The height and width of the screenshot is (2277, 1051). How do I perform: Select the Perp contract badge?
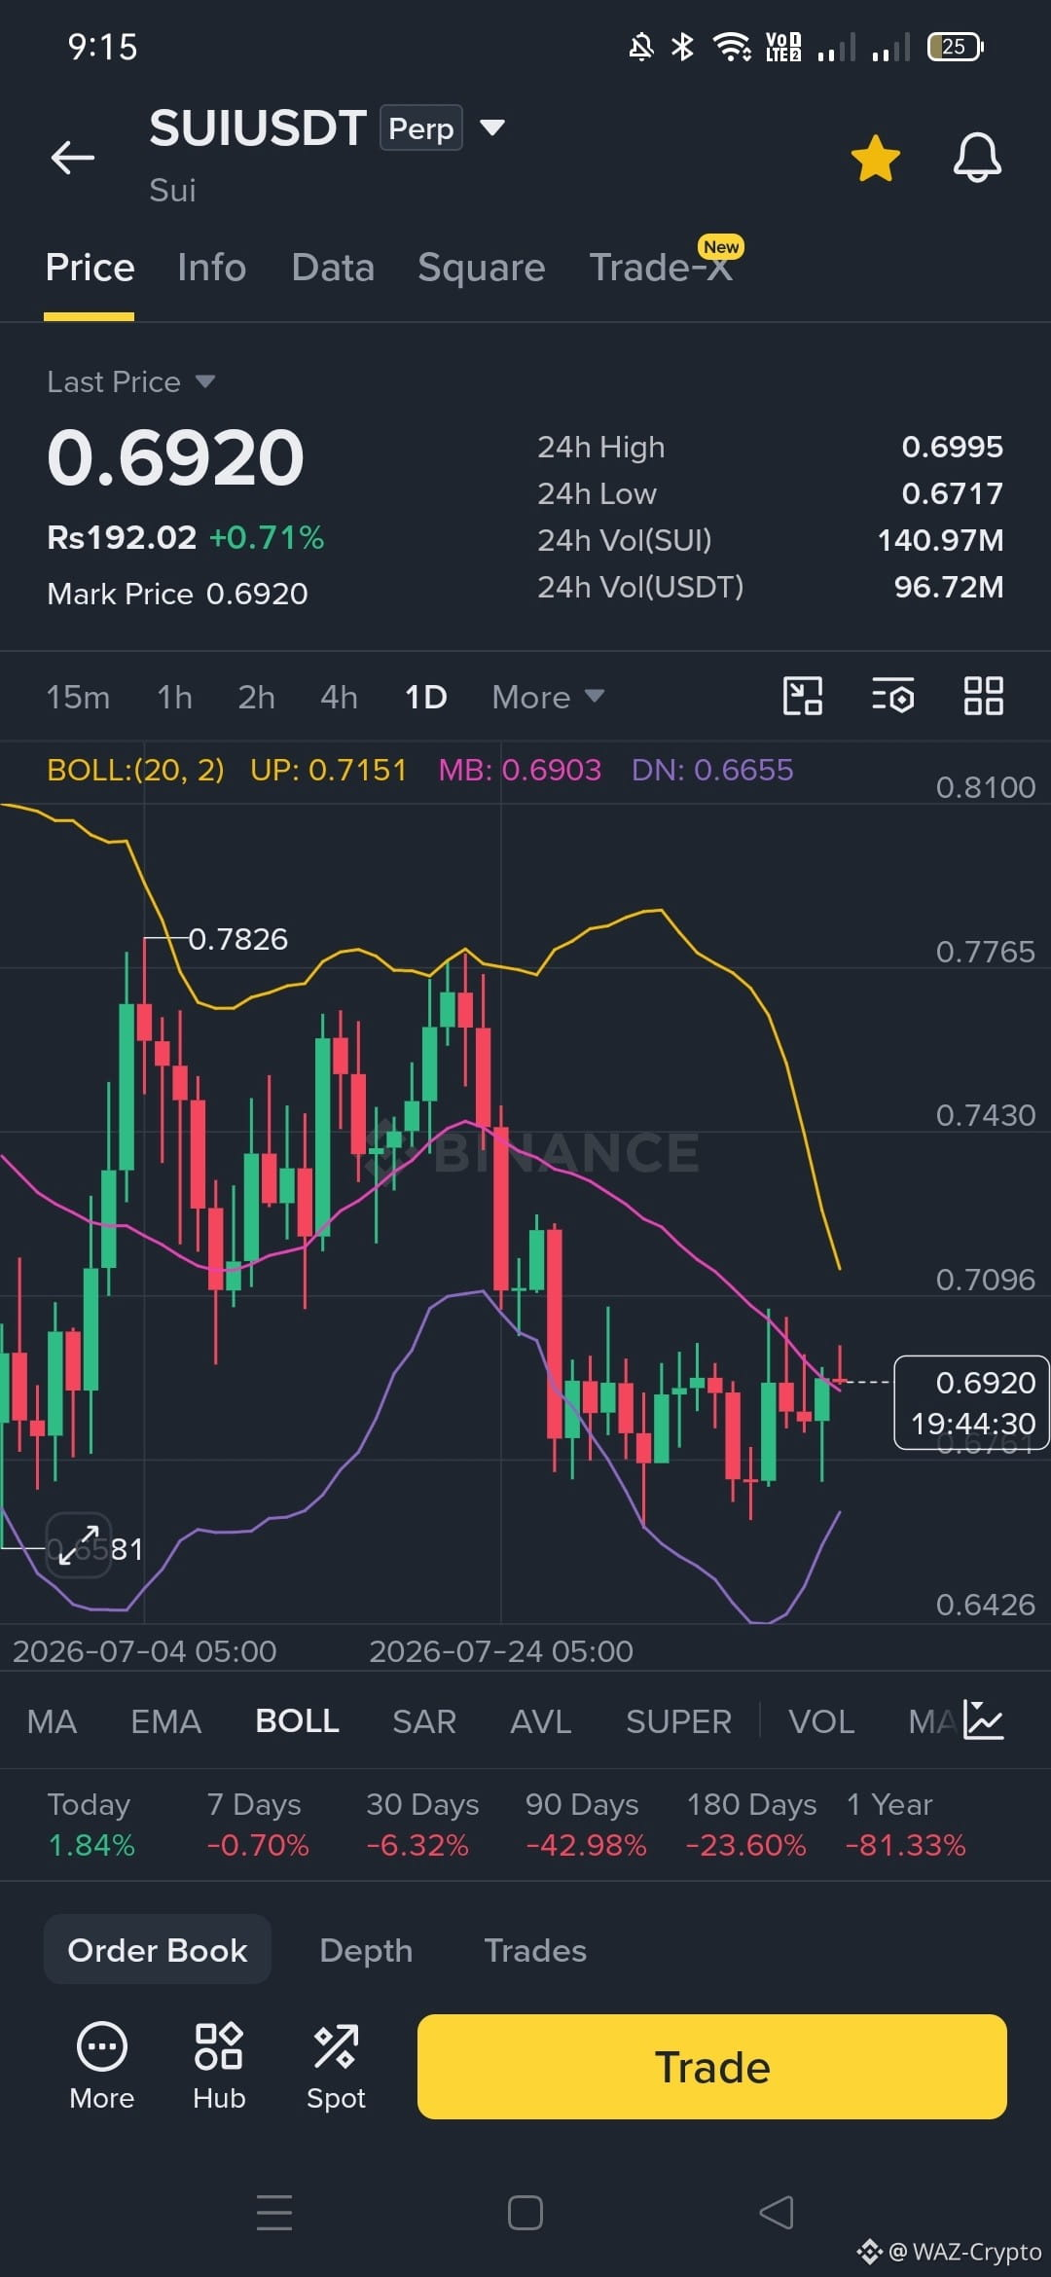[x=421, y=128]
